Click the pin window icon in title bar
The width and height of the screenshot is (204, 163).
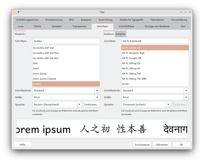tap(18, 12)
